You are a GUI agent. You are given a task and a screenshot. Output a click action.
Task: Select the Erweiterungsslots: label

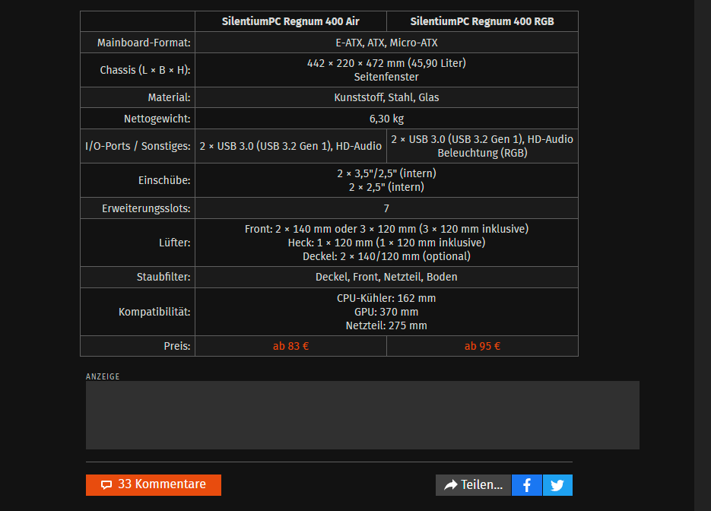click(146, 208)
